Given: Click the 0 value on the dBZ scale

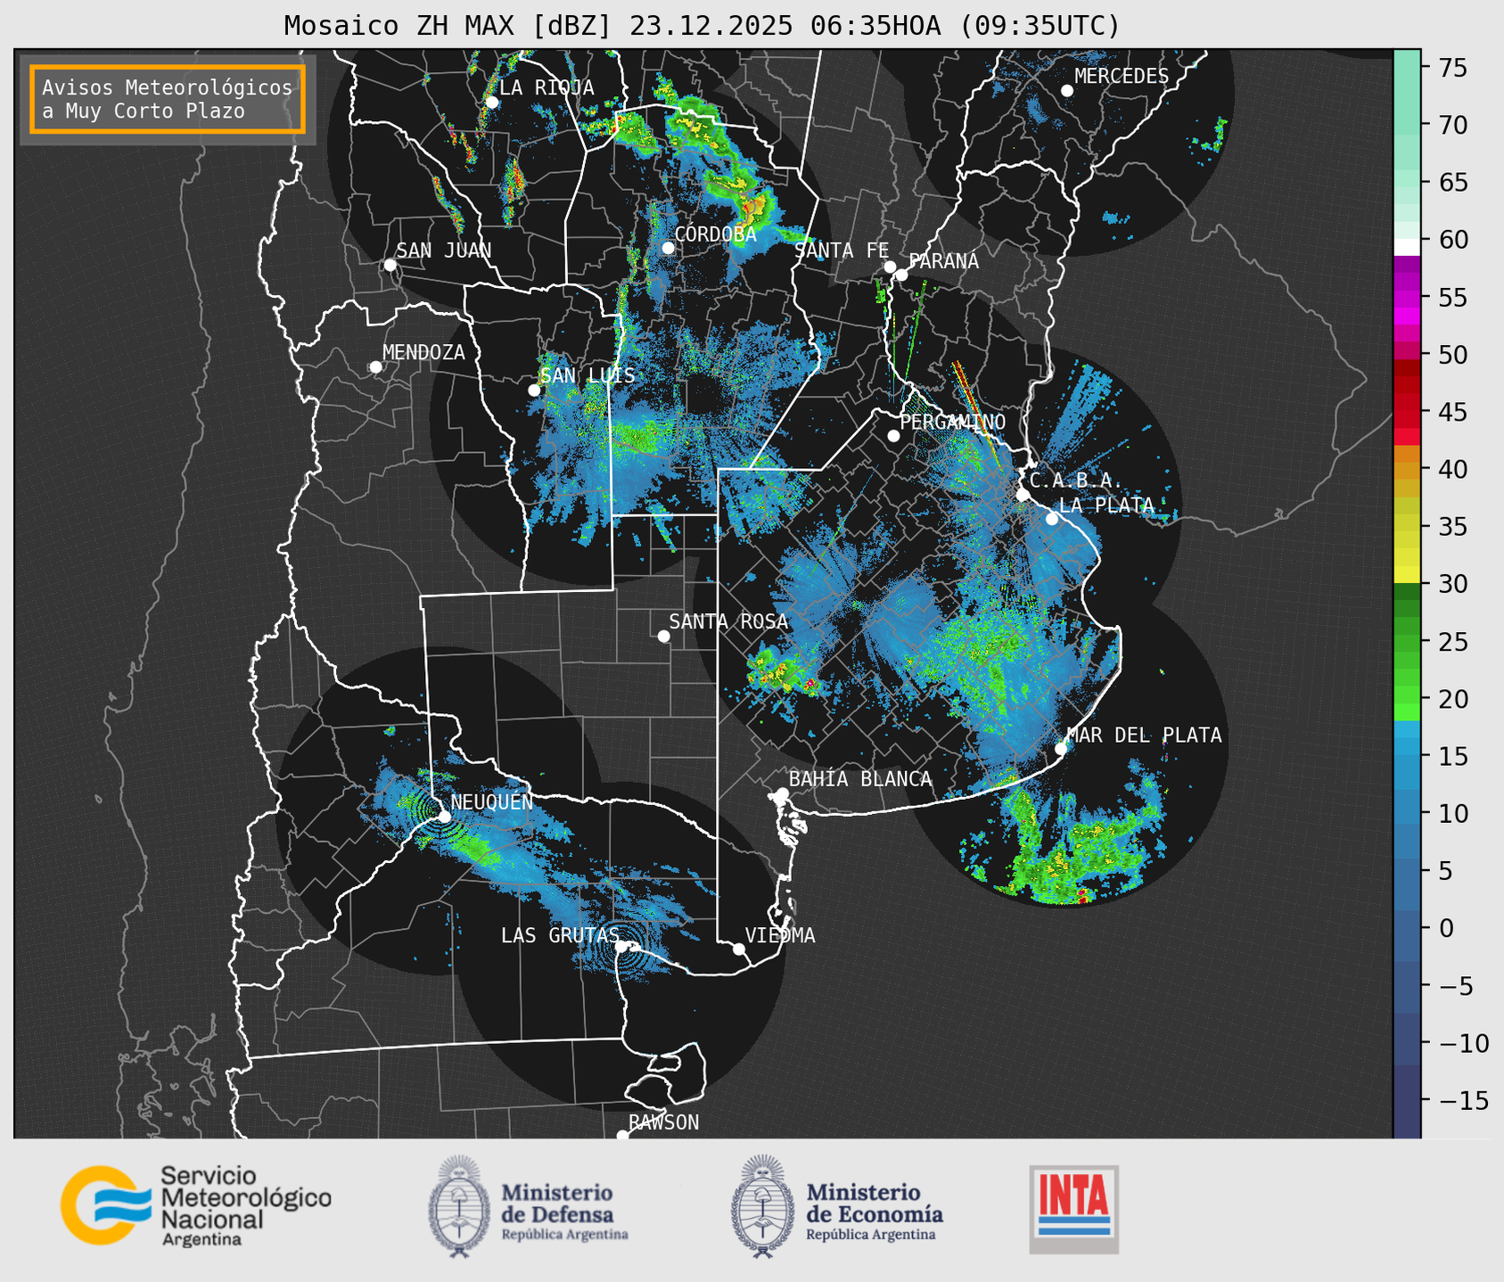Looking at the screenshot, I should point(1445,929).
